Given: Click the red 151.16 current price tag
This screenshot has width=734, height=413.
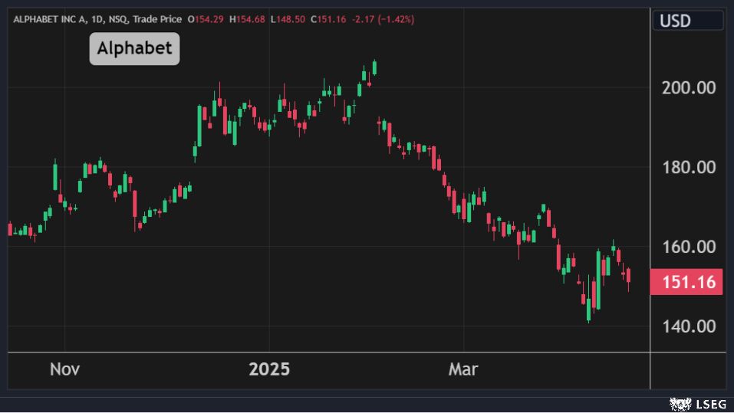Looking at the screenshot, I should (686, 282).
